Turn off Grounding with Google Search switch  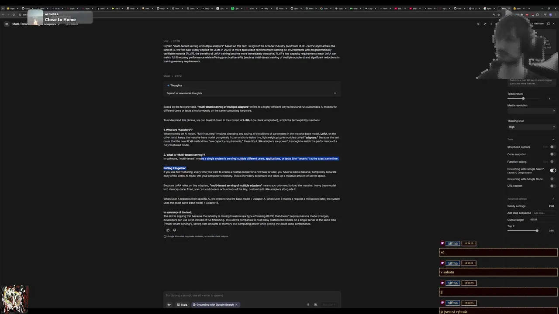(553, 171)
